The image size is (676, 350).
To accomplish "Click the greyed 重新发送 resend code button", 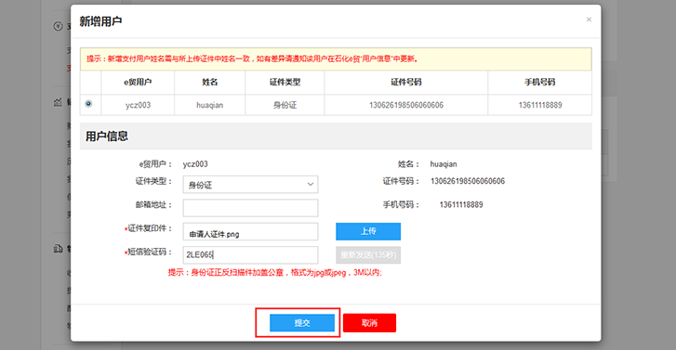I will click(x=368, y=255).
